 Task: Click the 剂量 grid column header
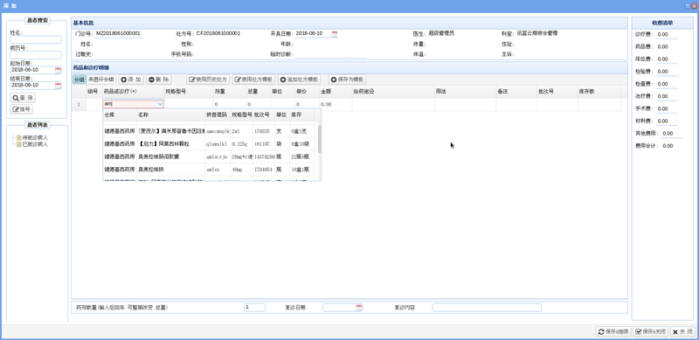tap(229, 92)
